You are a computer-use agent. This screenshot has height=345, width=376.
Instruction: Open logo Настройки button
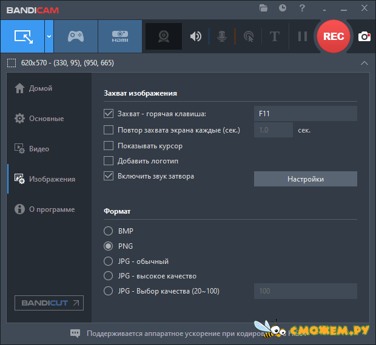point(306,179)
